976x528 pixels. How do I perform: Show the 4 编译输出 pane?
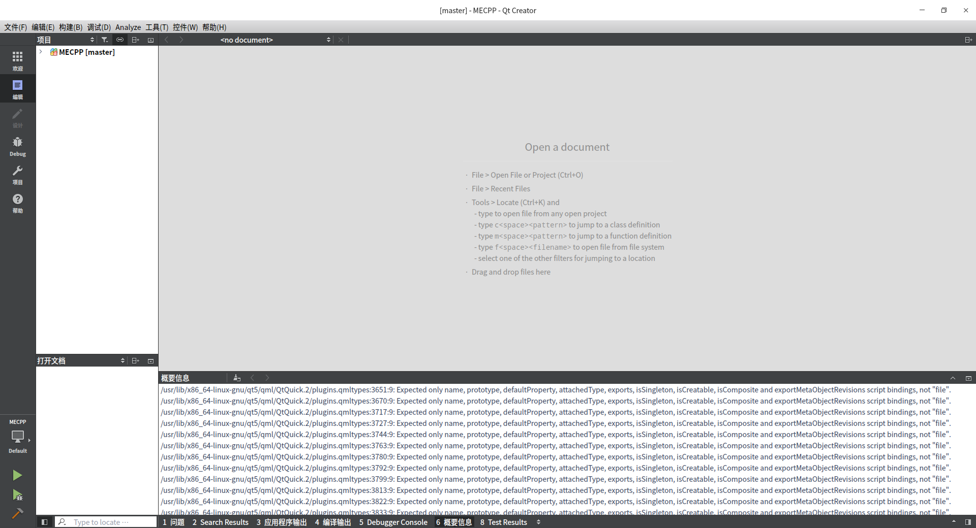pos(333,522)
